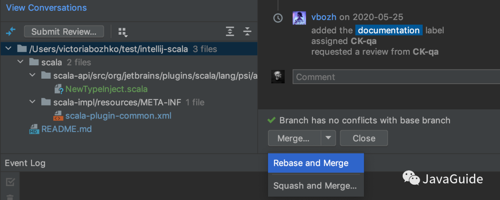
Task: Collapse the scala-impl/resources/META-INF folder
Action: [32, 102]
